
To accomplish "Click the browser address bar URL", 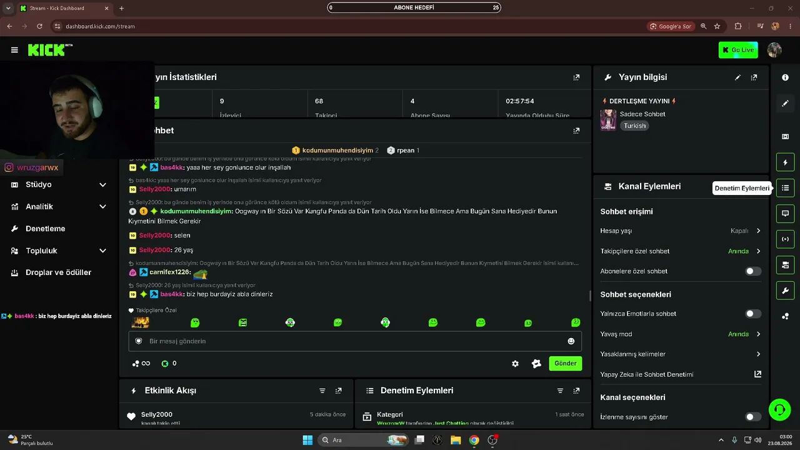I will click(101, 26).
